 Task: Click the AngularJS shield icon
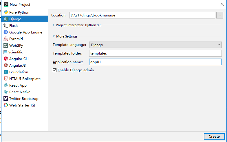pyautogui.click(x=6, y=65)
